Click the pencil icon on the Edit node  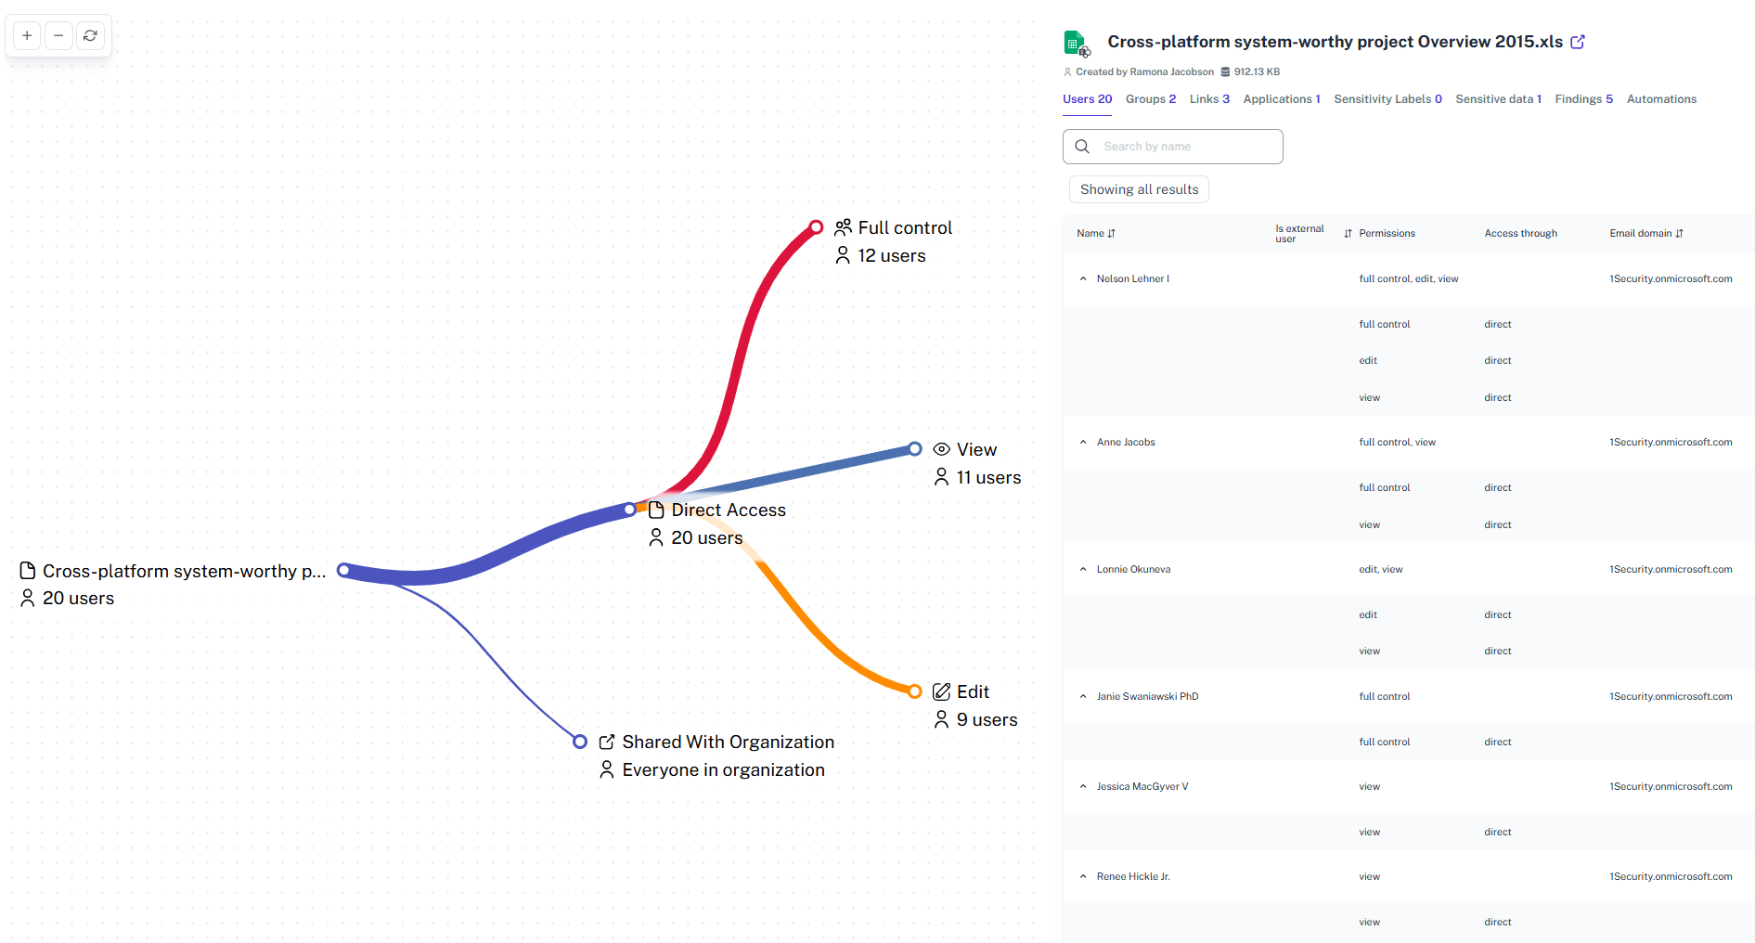[x=940, y=691]
